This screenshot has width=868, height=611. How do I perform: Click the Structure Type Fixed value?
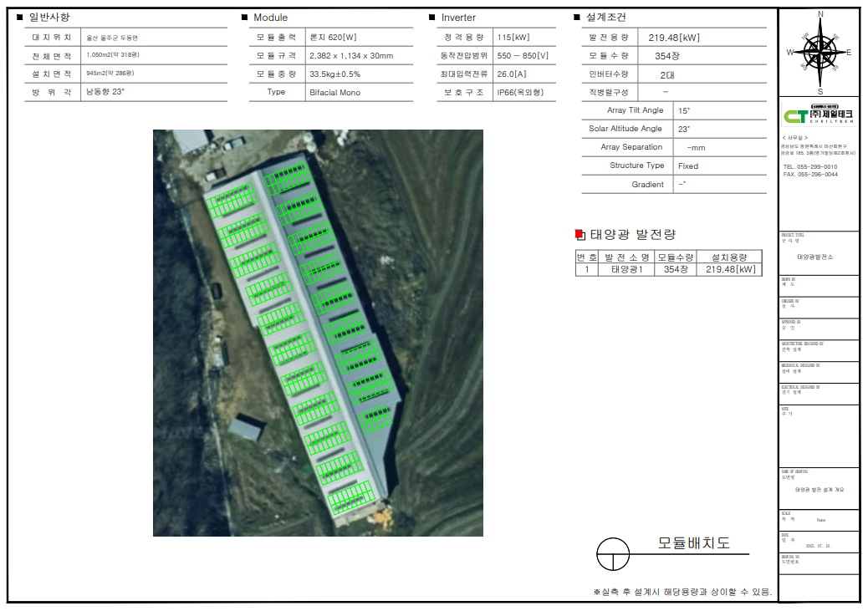tap(688, 166)
